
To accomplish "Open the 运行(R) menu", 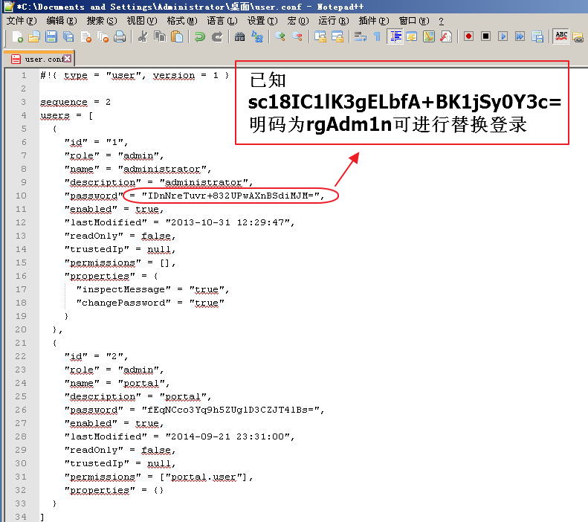I will (333, 21).
